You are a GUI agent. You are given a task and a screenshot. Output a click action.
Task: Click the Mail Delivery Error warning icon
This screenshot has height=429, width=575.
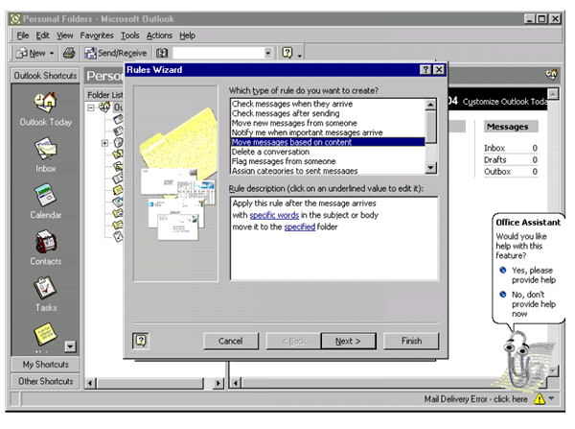tap(540, 398)
